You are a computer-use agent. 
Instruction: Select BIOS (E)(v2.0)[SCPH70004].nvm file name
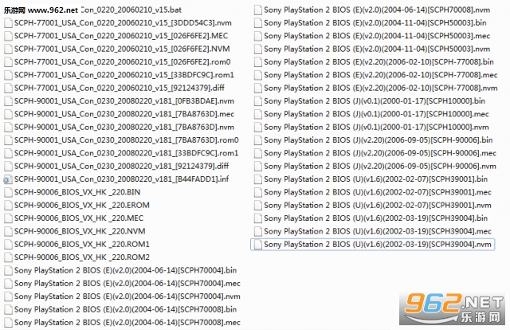127,297
